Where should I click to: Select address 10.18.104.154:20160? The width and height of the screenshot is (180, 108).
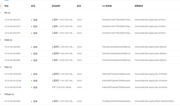click(x=13, y=74)
